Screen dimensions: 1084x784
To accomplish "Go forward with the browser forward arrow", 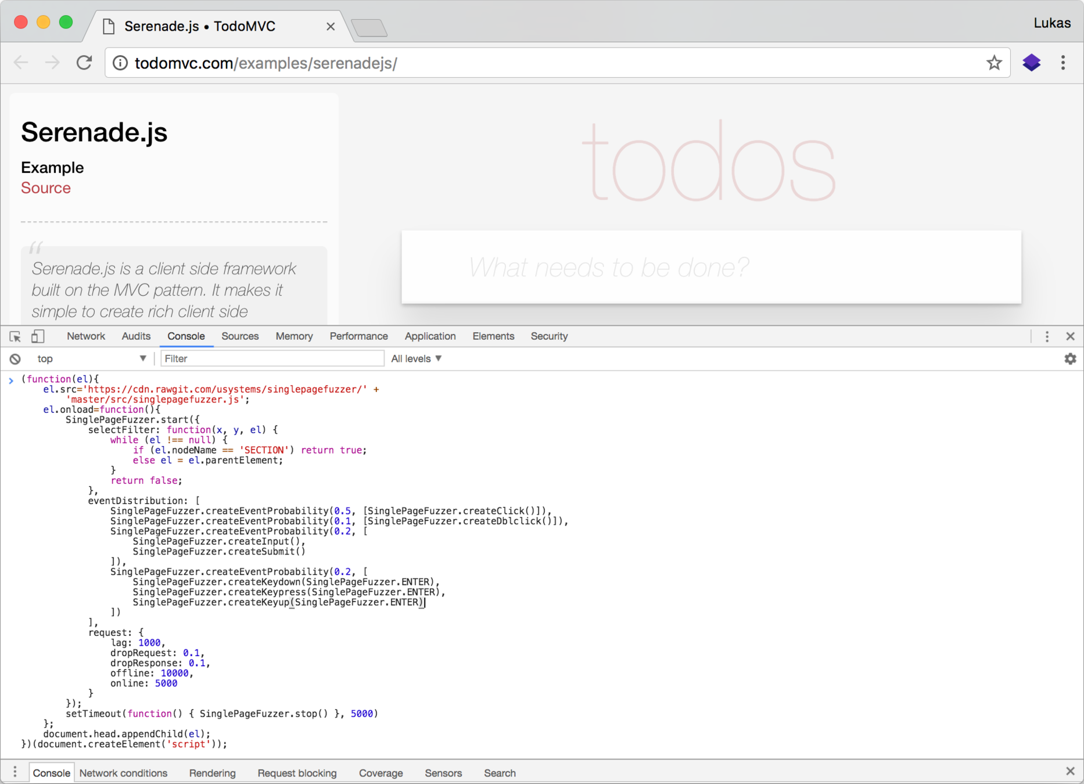I will (52, 63).
